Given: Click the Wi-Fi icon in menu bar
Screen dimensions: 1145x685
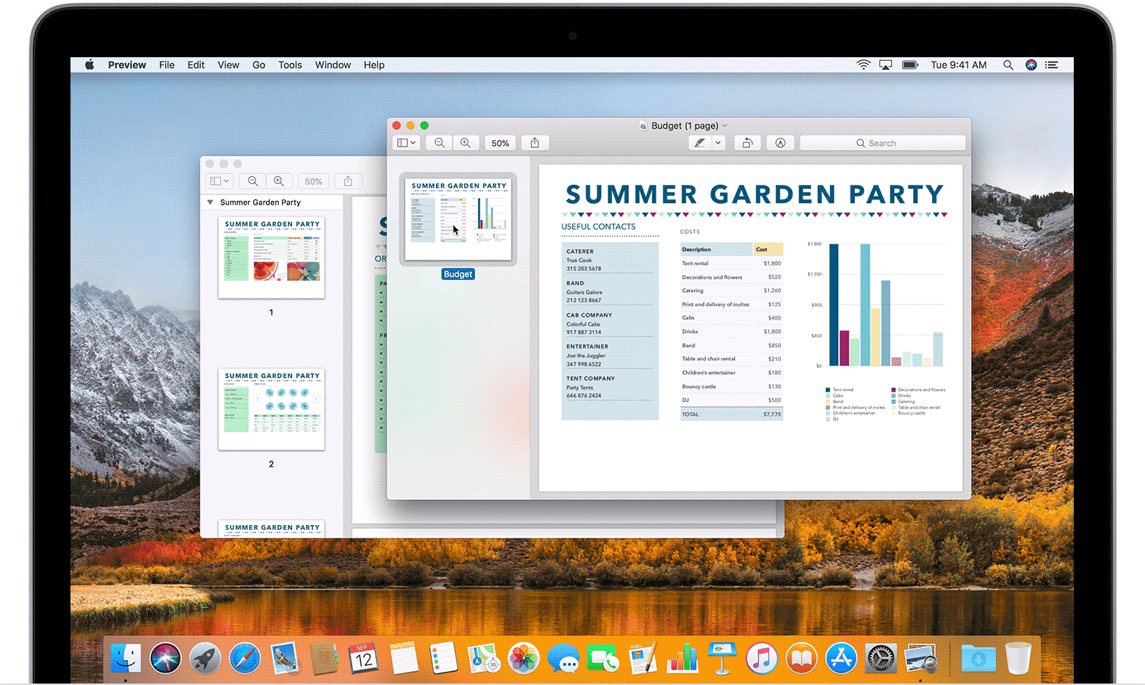Looking at the screenshot, I should coord(862,65).
